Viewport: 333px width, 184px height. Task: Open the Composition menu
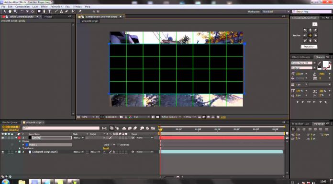22,7
